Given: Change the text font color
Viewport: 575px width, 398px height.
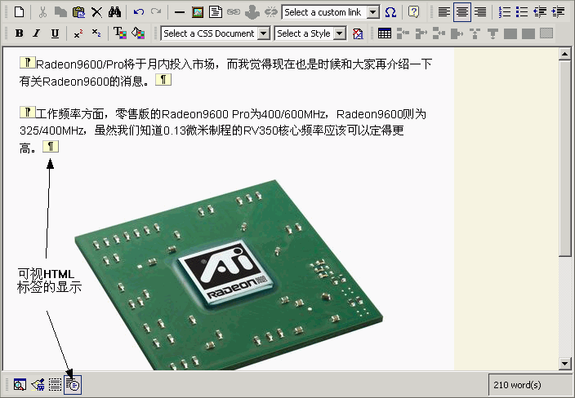Looking at the screenshot, I should tap(119, 33).
